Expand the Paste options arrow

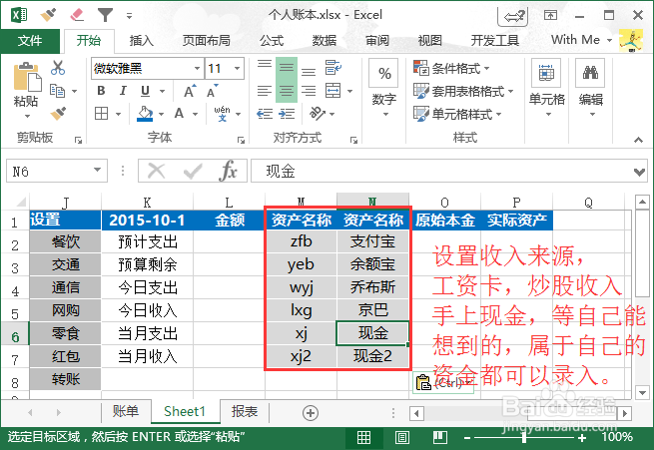pos(27,117)
